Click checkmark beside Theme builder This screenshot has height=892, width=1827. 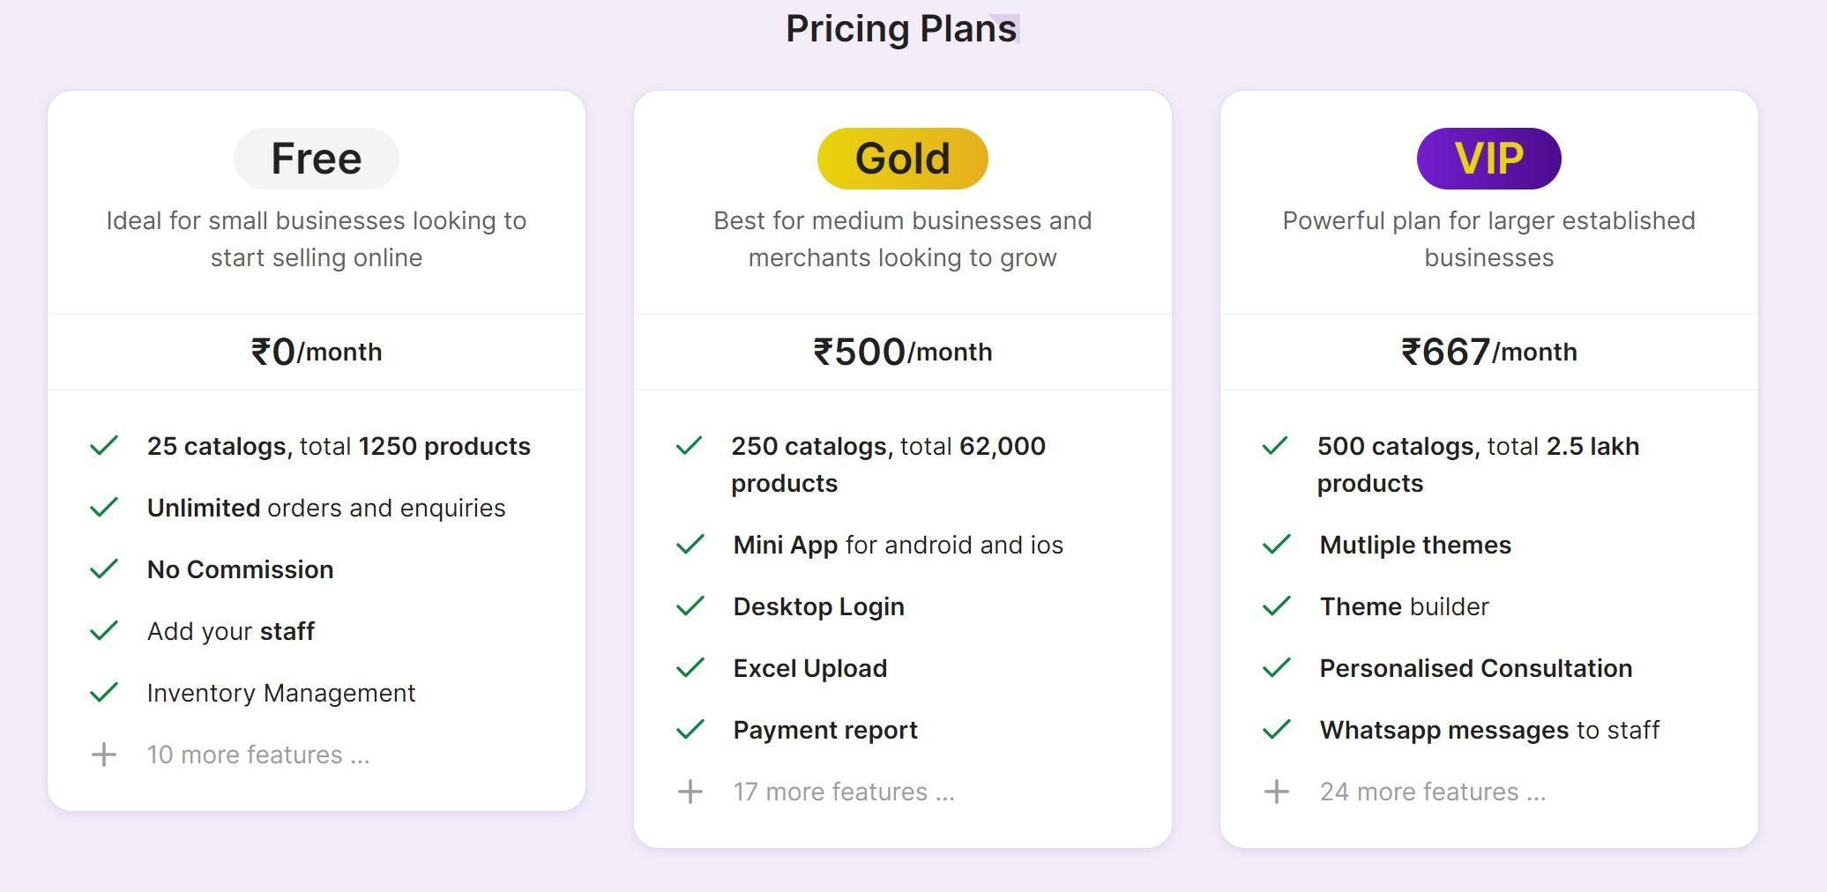1277,606
